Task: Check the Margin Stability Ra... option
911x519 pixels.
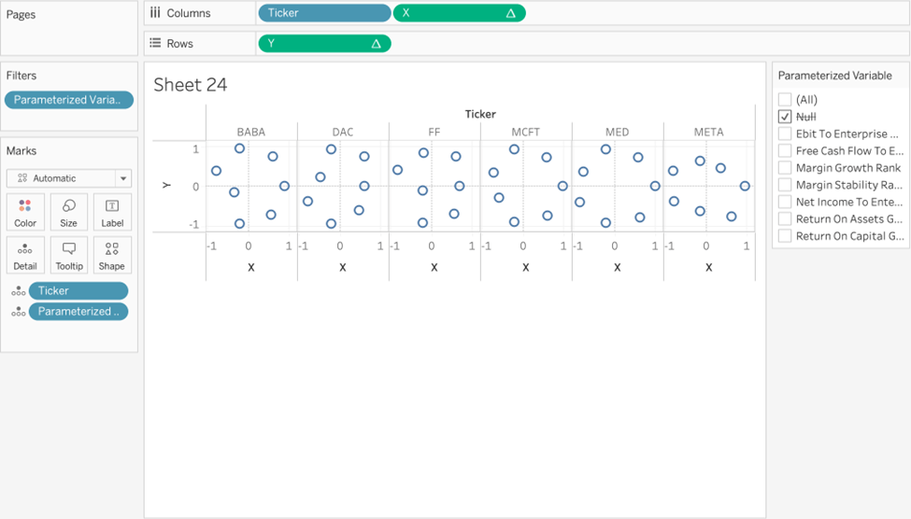Action: (785, 185)
